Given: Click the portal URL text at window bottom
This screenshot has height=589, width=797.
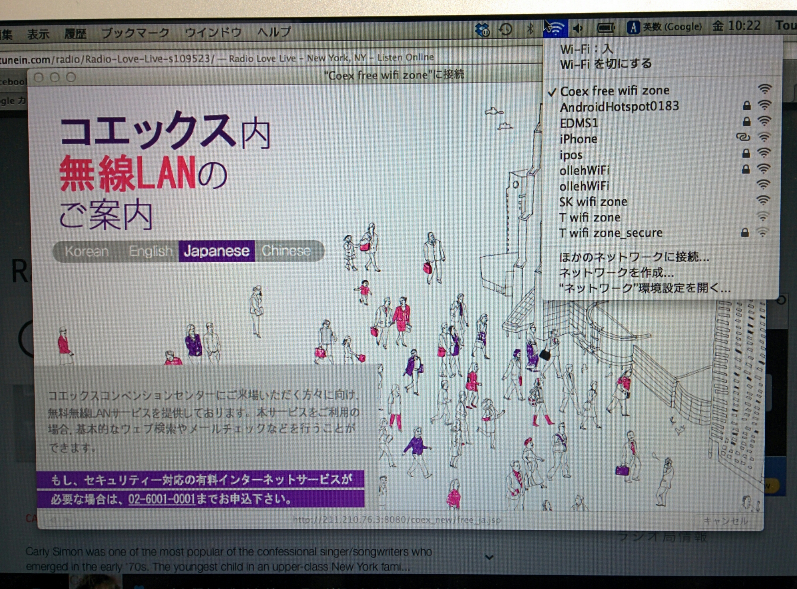Looking at the screenshot, I should pos(397,520).
